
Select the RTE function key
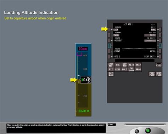118,65
